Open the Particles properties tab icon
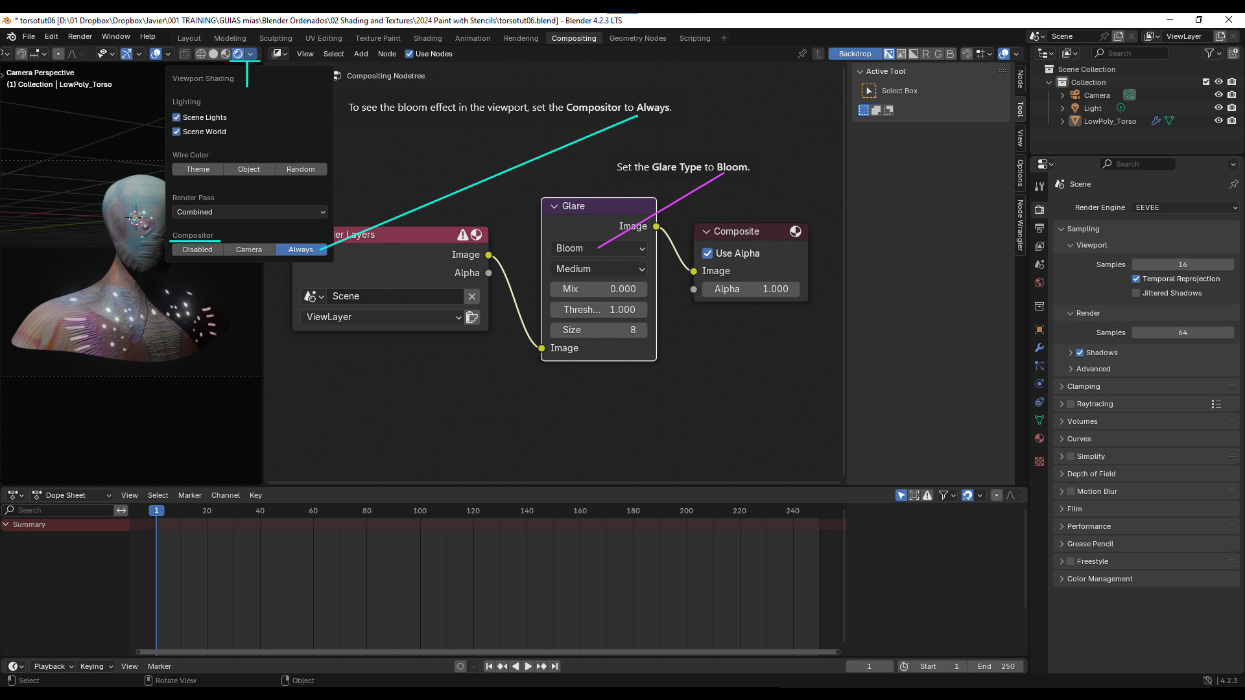 [x=1039, y=366]
